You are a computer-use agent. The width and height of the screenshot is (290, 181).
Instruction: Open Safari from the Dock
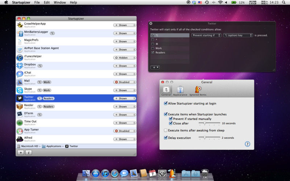pyautogui.click(x=115, y=173)
